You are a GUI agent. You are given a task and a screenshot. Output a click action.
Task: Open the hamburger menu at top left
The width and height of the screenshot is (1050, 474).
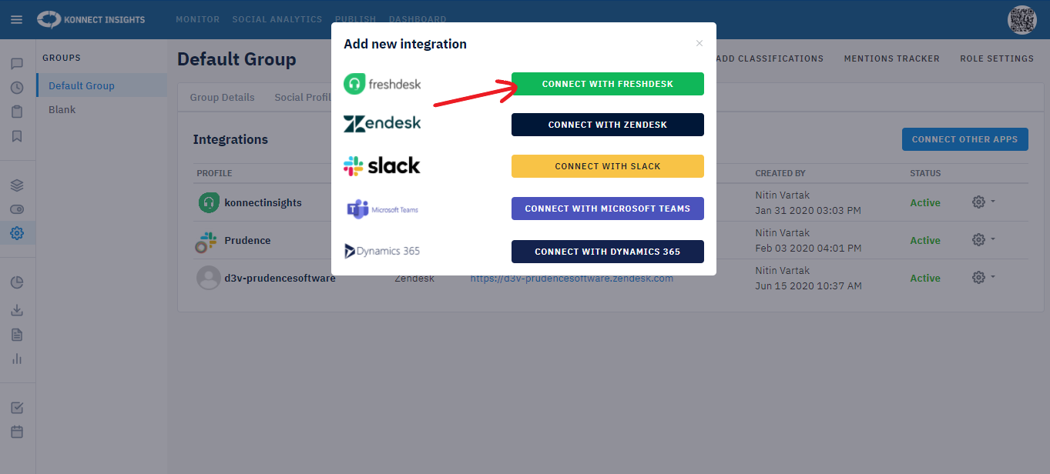(16, 19)
